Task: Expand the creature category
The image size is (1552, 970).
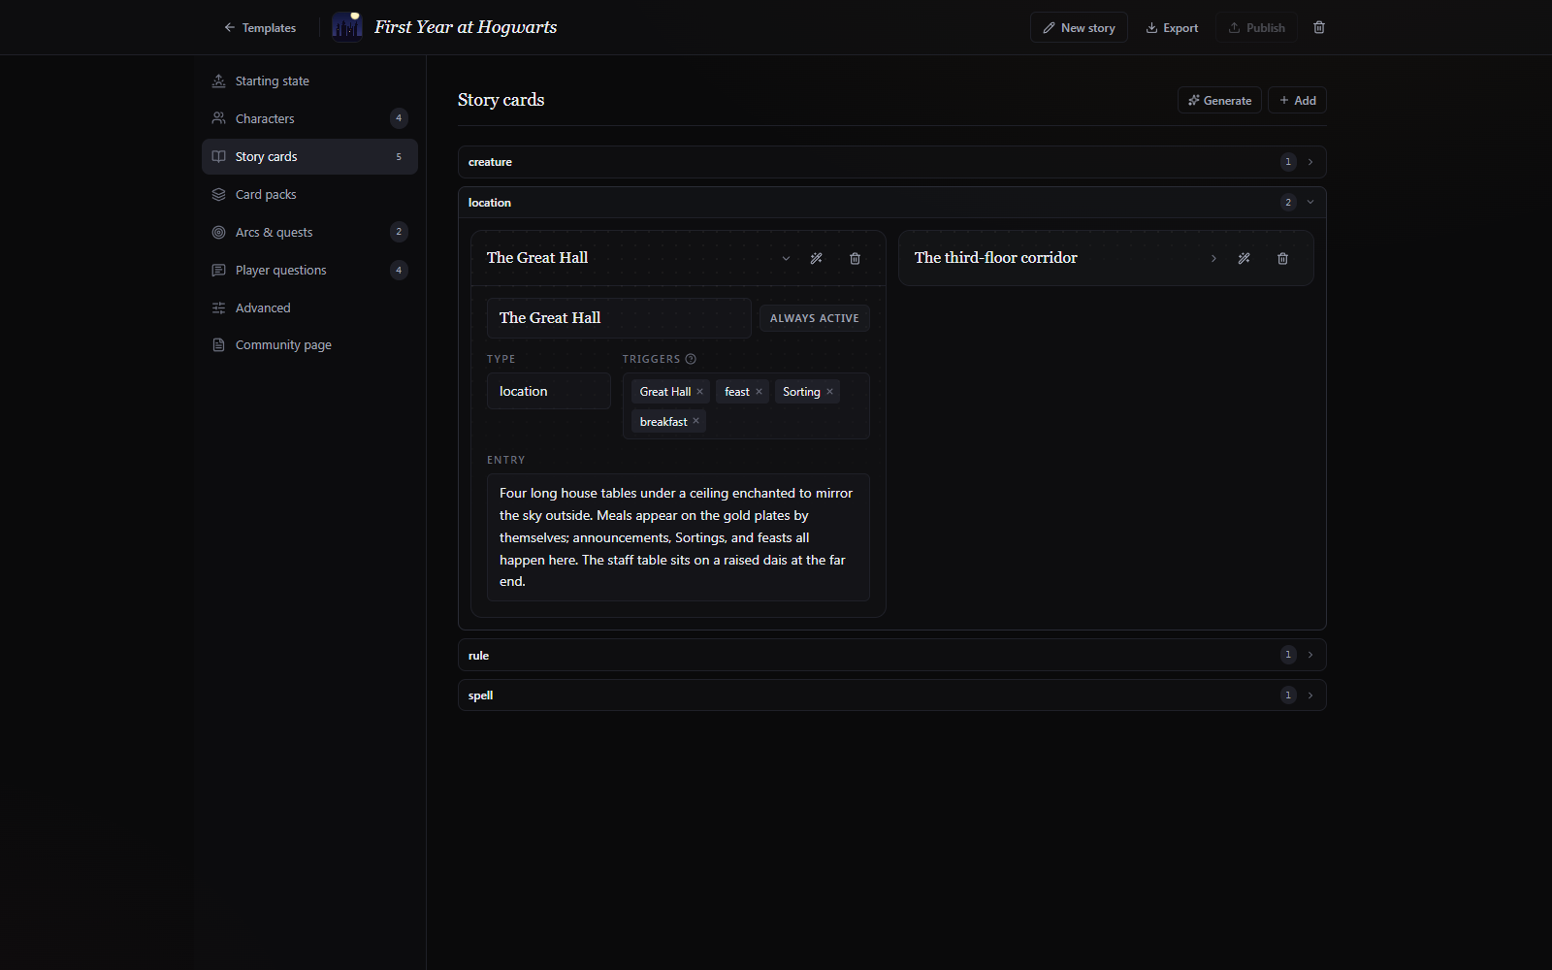Action: pyautogui.click(x=891, y=162)
